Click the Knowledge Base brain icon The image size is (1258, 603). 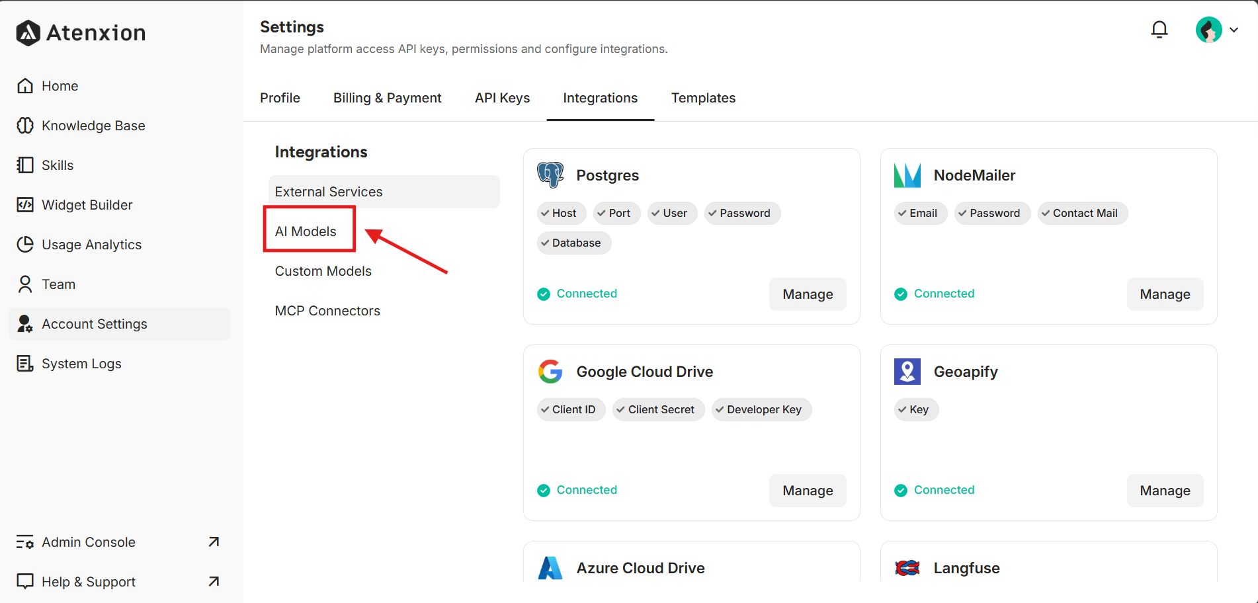25,126
